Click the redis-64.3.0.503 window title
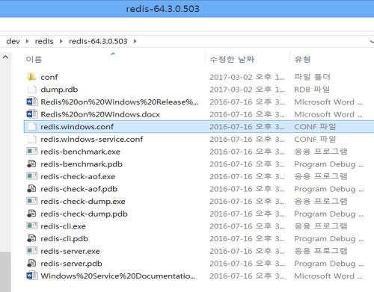The height and width of the screenshot is (292, 374). 162,9
